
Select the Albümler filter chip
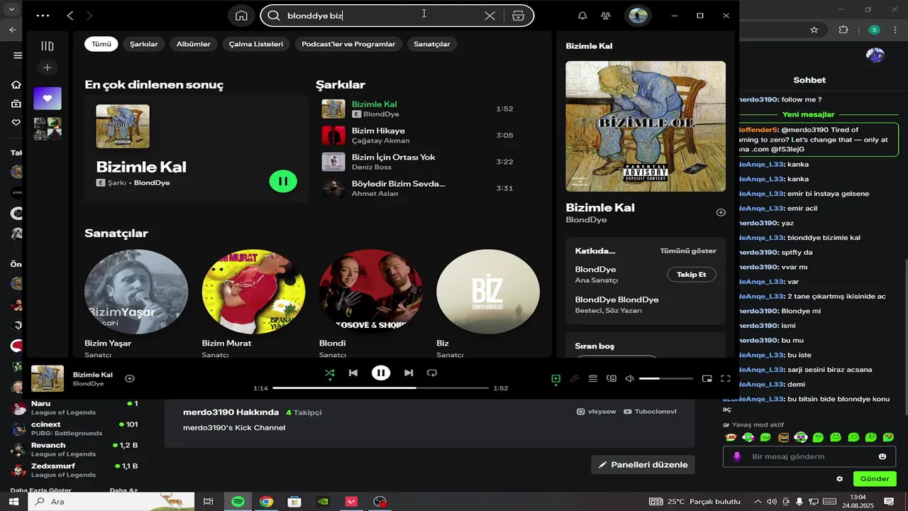[x=194, y=44]
